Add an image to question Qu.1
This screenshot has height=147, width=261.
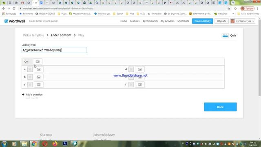[x=38, y=62]
